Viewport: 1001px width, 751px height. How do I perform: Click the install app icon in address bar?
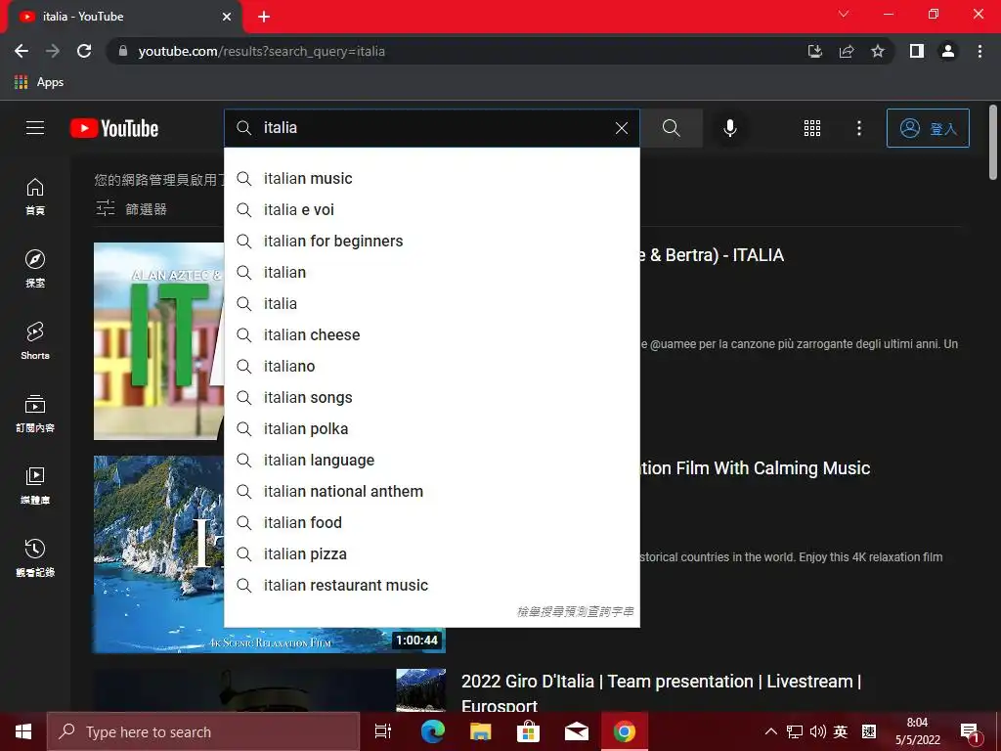[x=815, y=51]
